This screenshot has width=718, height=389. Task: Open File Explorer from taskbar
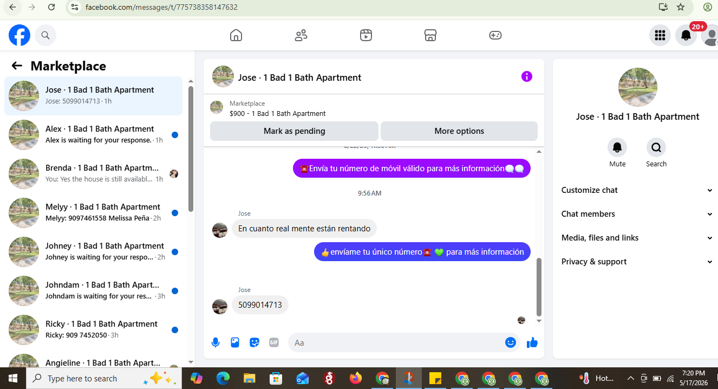[x=249, y=378]
